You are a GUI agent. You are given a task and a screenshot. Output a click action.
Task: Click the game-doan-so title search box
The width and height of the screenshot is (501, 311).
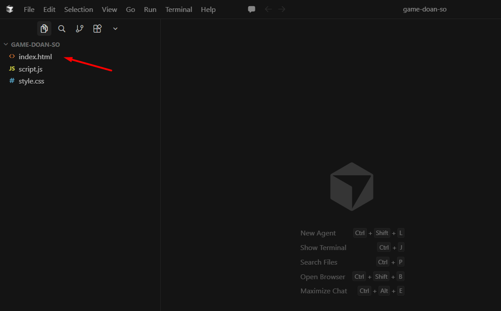pos(424,9)
